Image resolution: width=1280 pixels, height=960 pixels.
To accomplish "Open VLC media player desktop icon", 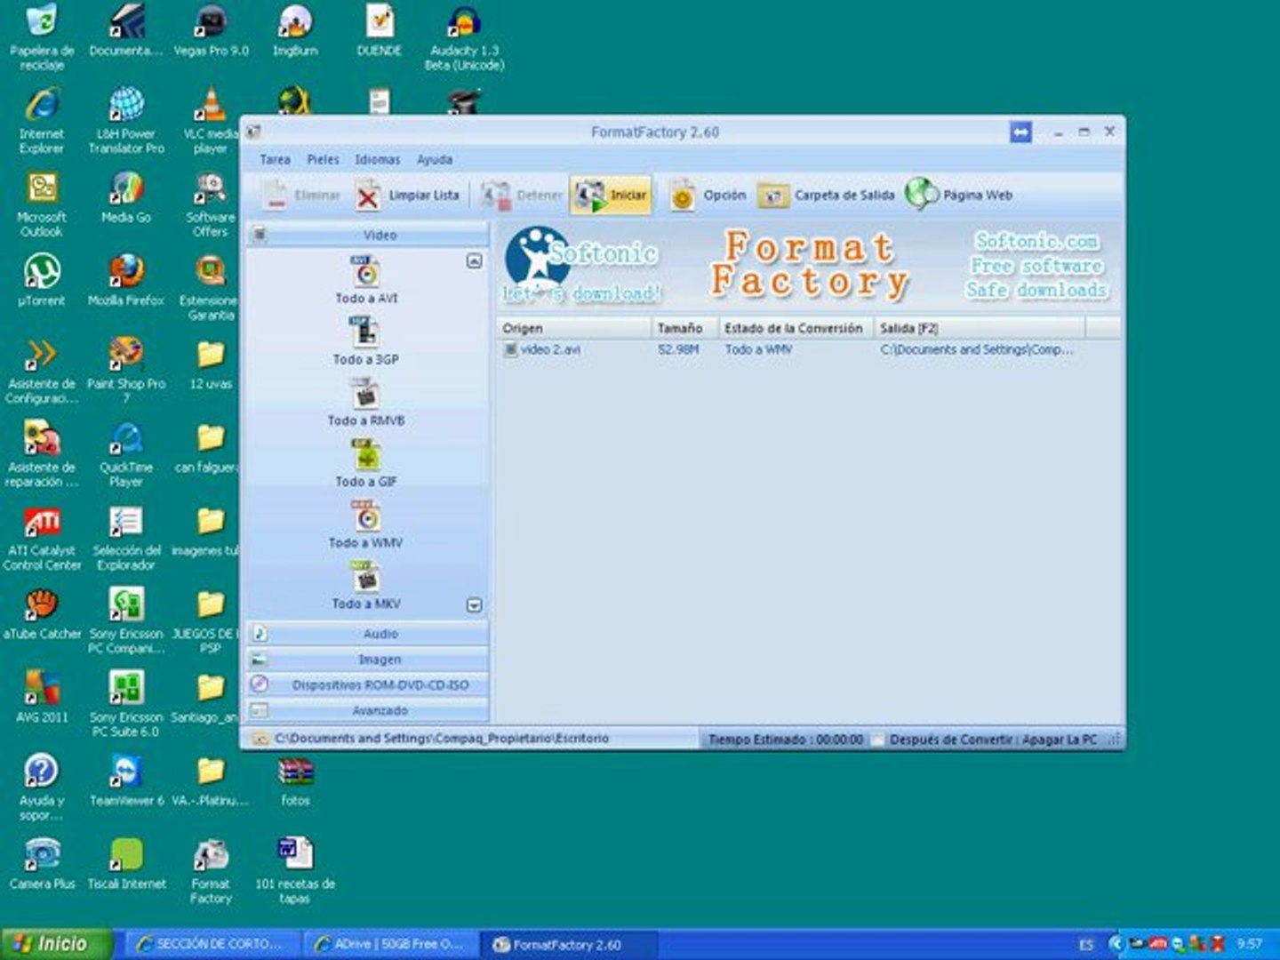I will (x=211, y=120).
